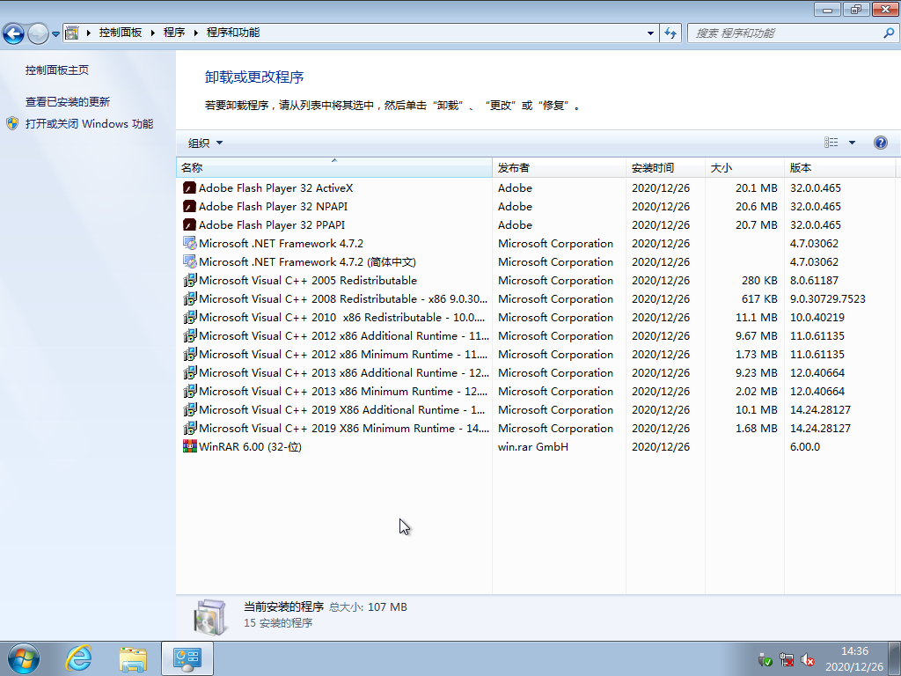The height and width of the screenshot is (676, 901).
Task: Click the Control Panel icon in address bar
Action: 72,33
